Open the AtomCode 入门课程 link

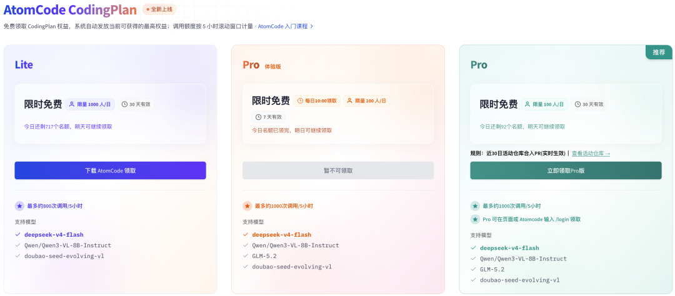point(283,26)
